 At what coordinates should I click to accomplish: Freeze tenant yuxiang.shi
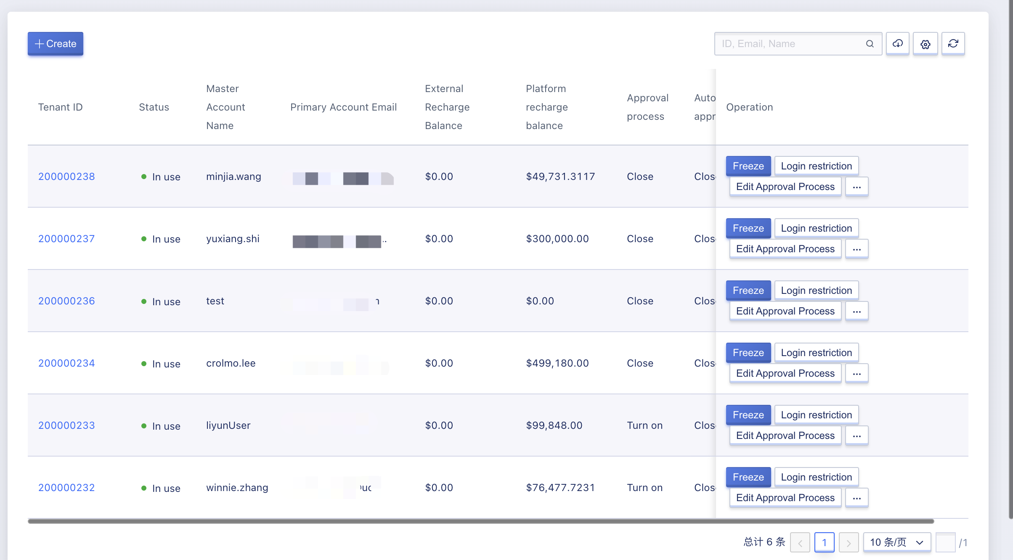coord(748,228)
